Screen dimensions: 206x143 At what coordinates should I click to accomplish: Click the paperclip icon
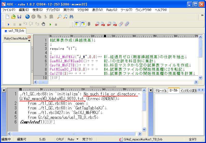click(89, 24)
